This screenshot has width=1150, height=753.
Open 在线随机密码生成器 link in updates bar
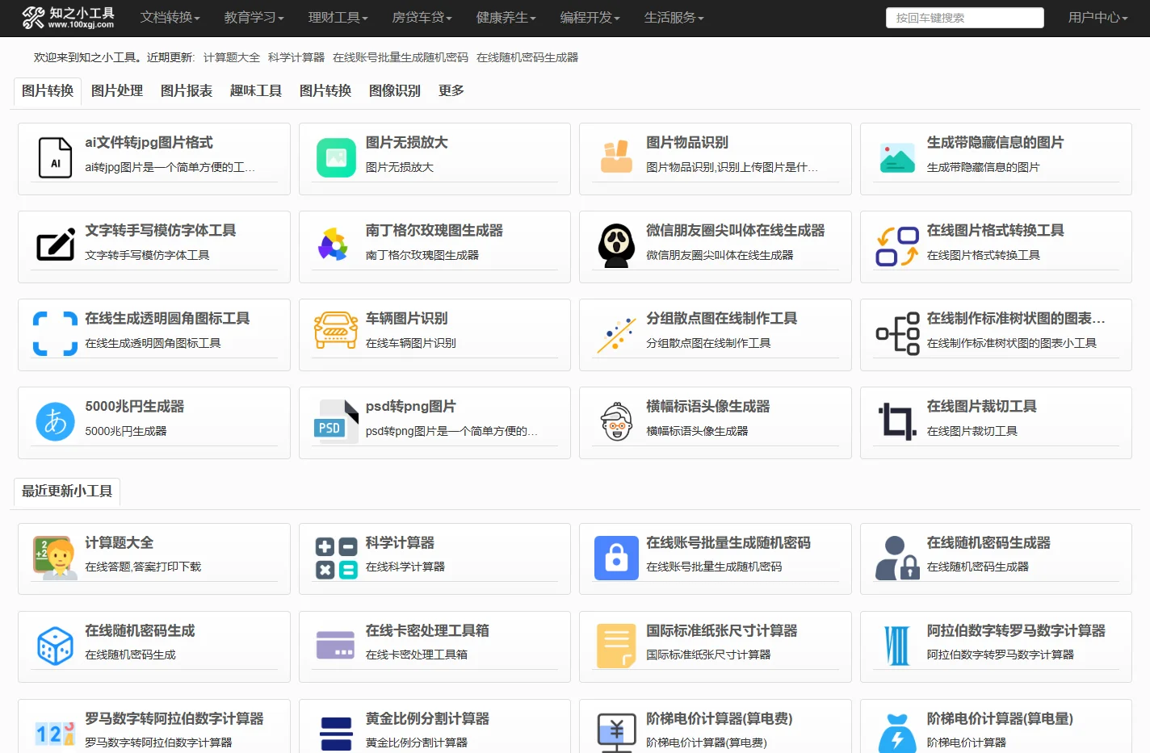point(527,58)
